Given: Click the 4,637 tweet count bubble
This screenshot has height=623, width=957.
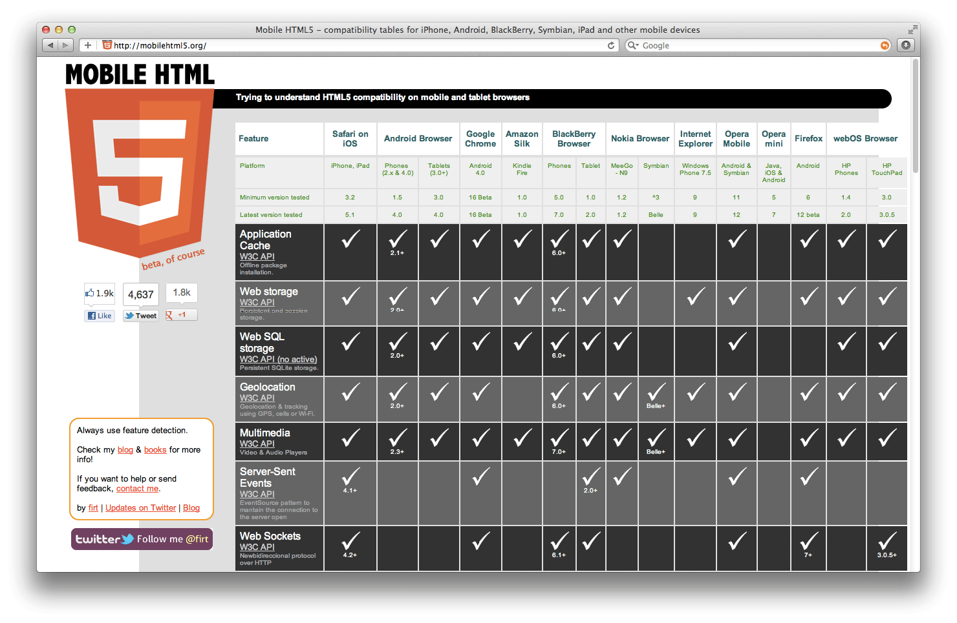Looking at the screenshot, I should 140,294.
